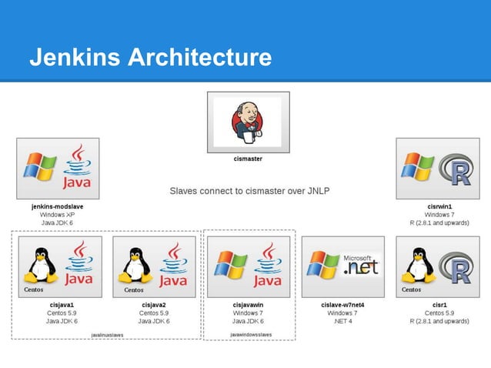Click the Java logo in the cisjava2 box
The width and height of the screenshot is (491, 368).
(x=173, y=265)
